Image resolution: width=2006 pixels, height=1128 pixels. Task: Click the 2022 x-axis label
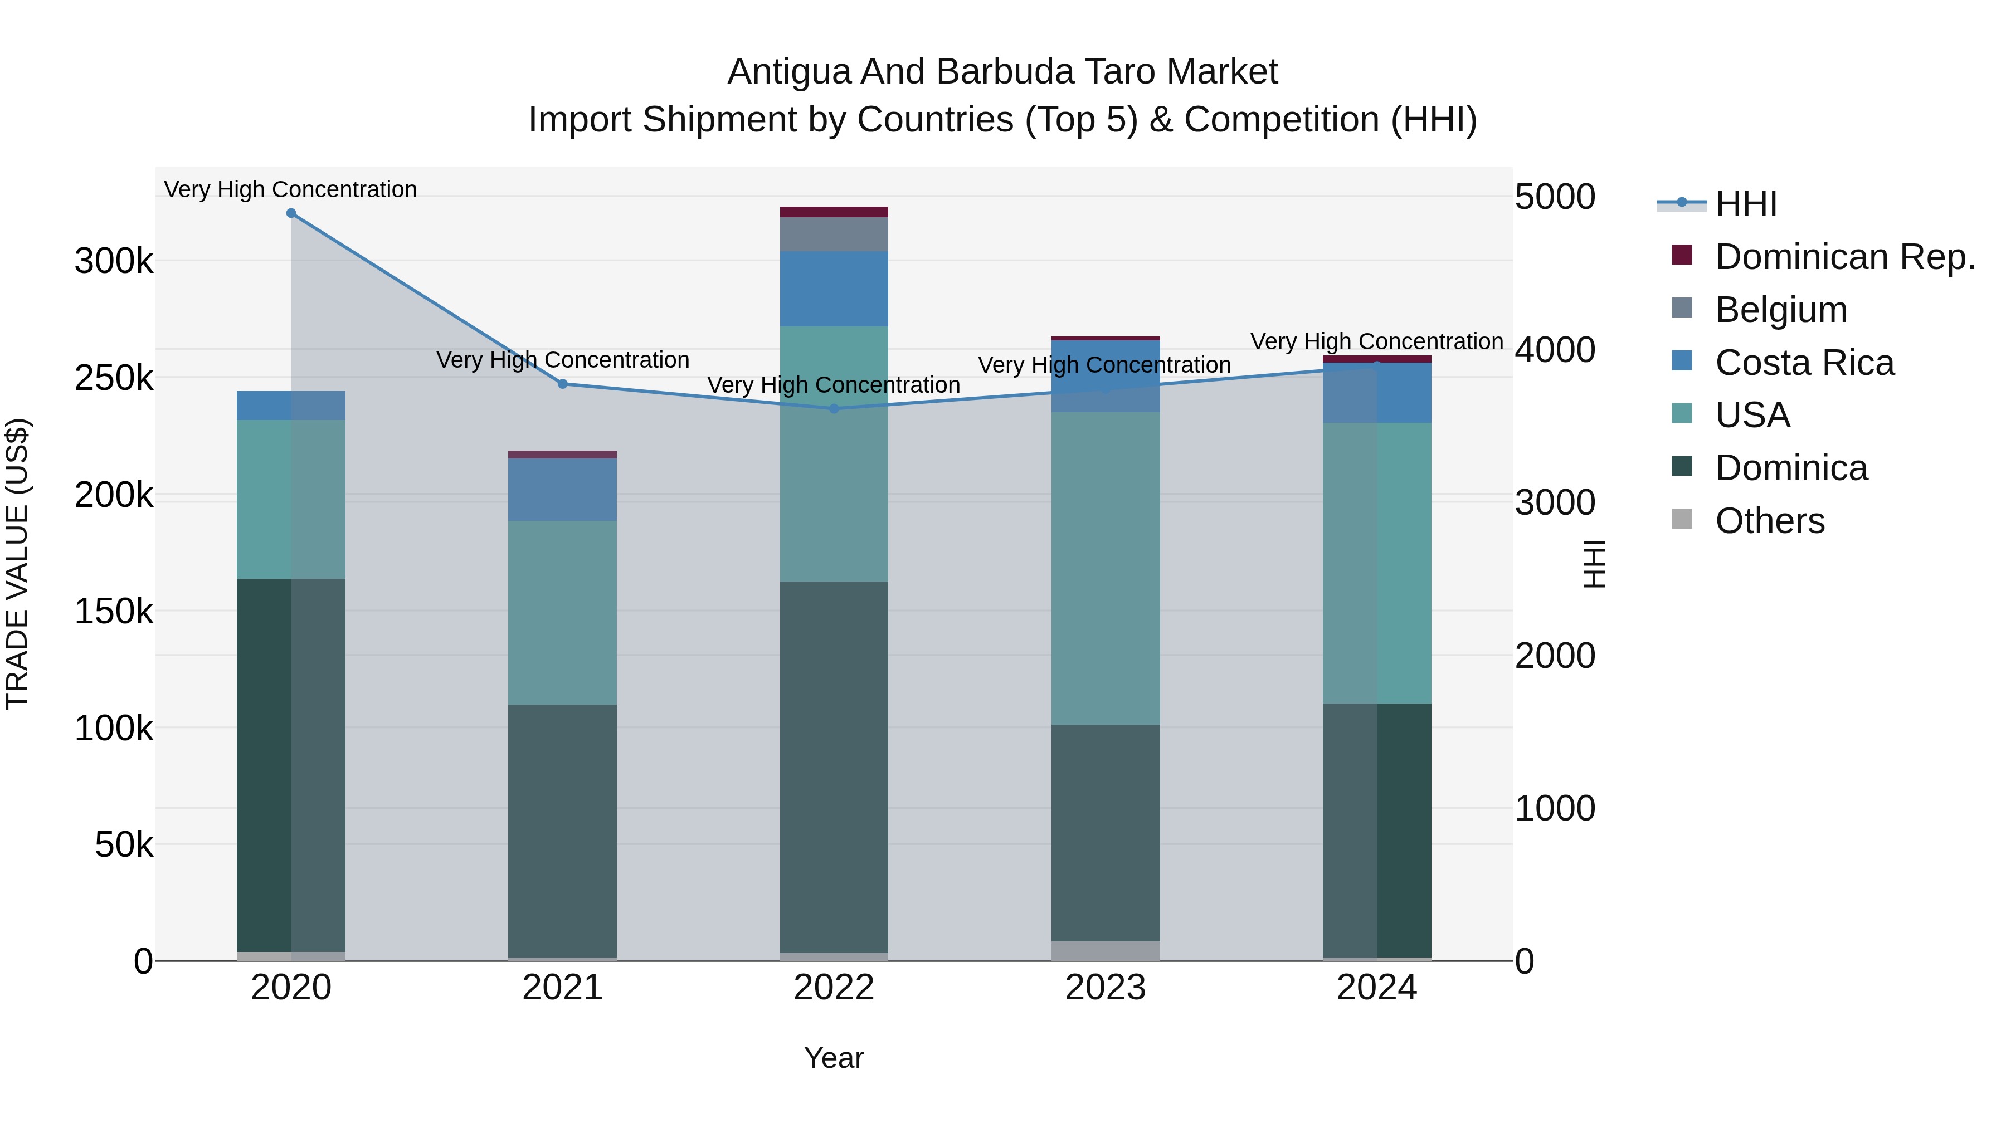tap(834, 988)
